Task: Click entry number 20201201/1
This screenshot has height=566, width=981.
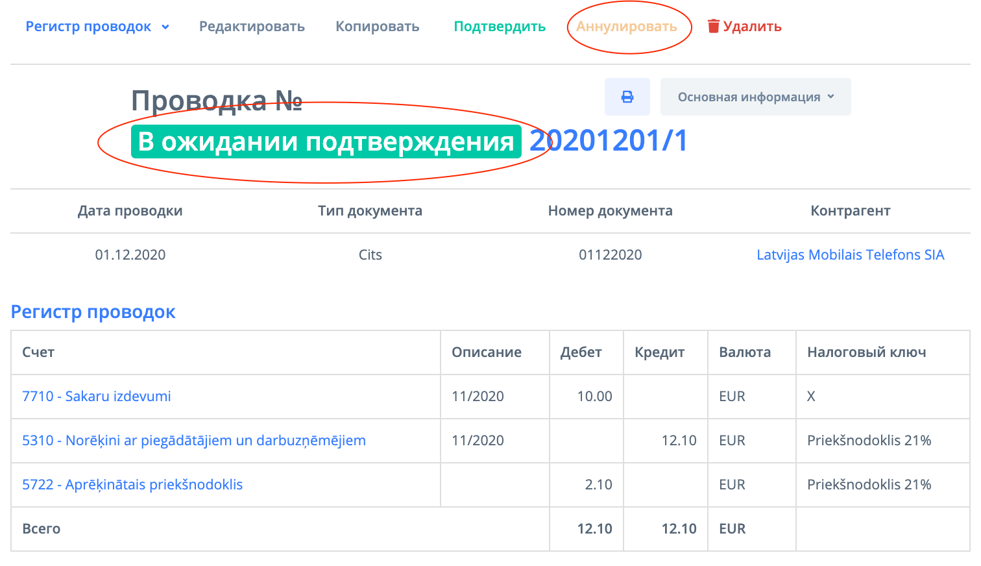Action: click(x=609, y=141)
